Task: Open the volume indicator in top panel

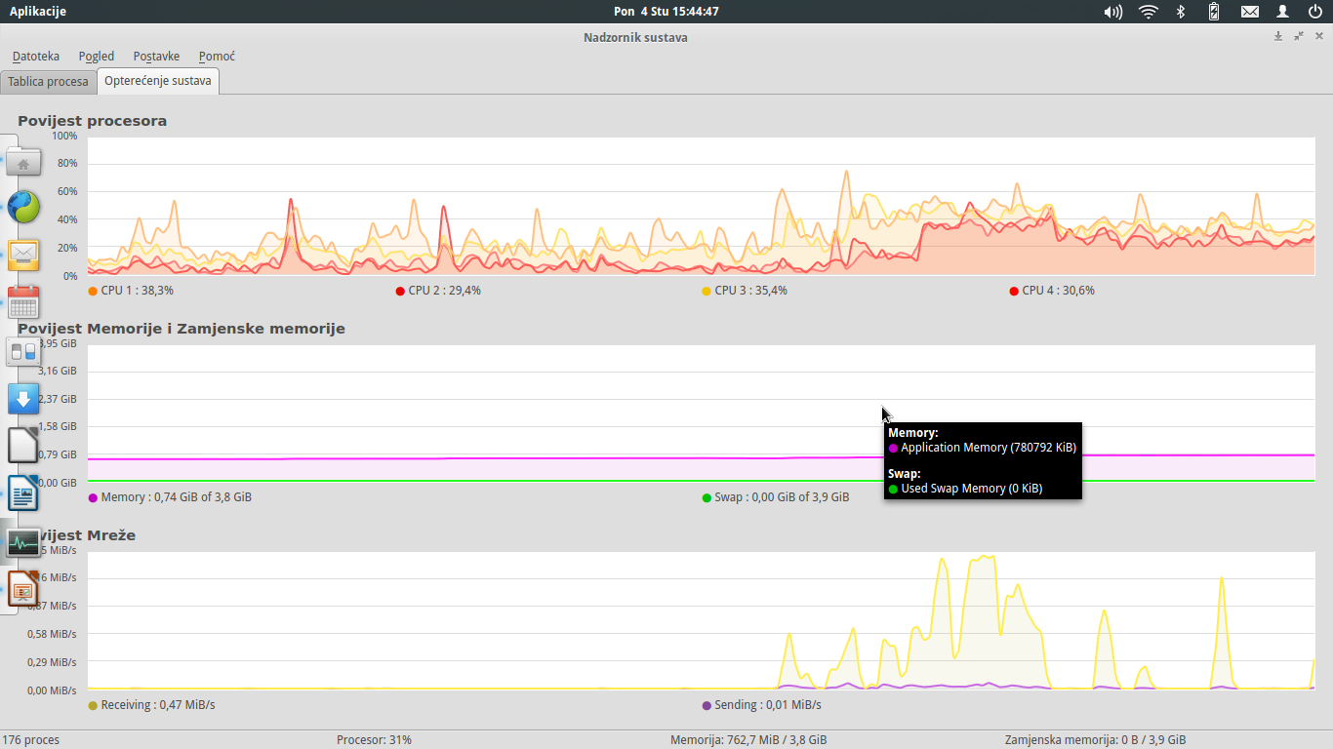Action: coord(1112,12)
